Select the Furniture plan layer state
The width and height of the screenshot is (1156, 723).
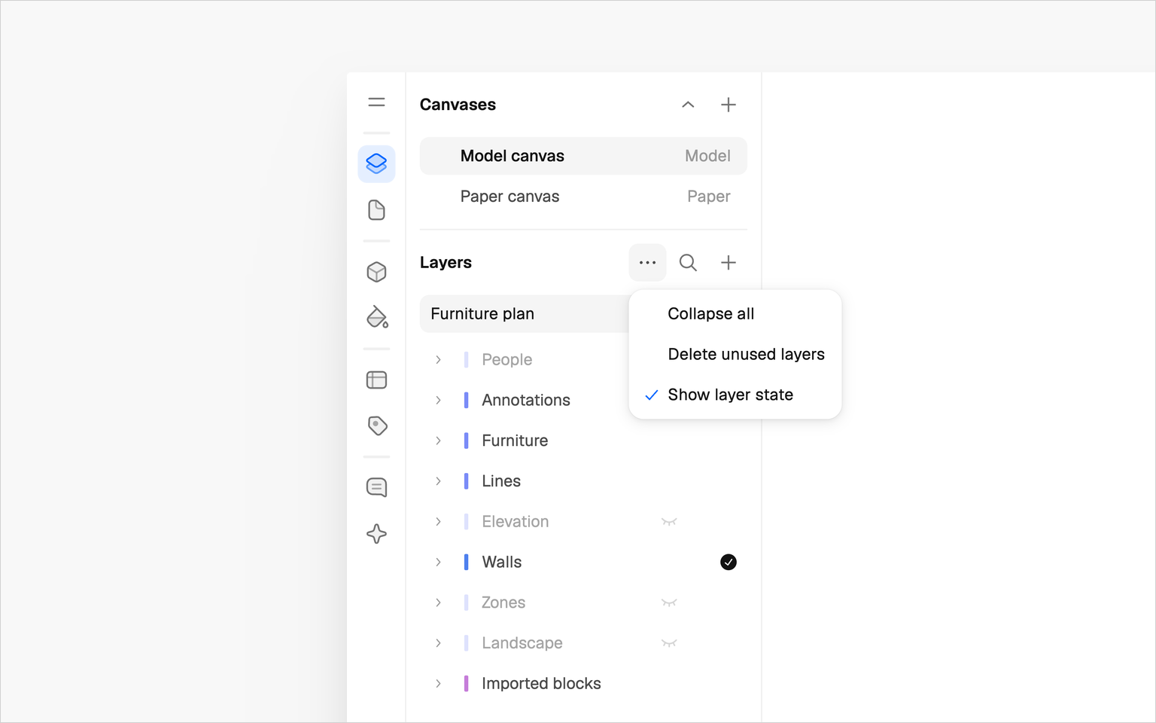tap(525, 314)
